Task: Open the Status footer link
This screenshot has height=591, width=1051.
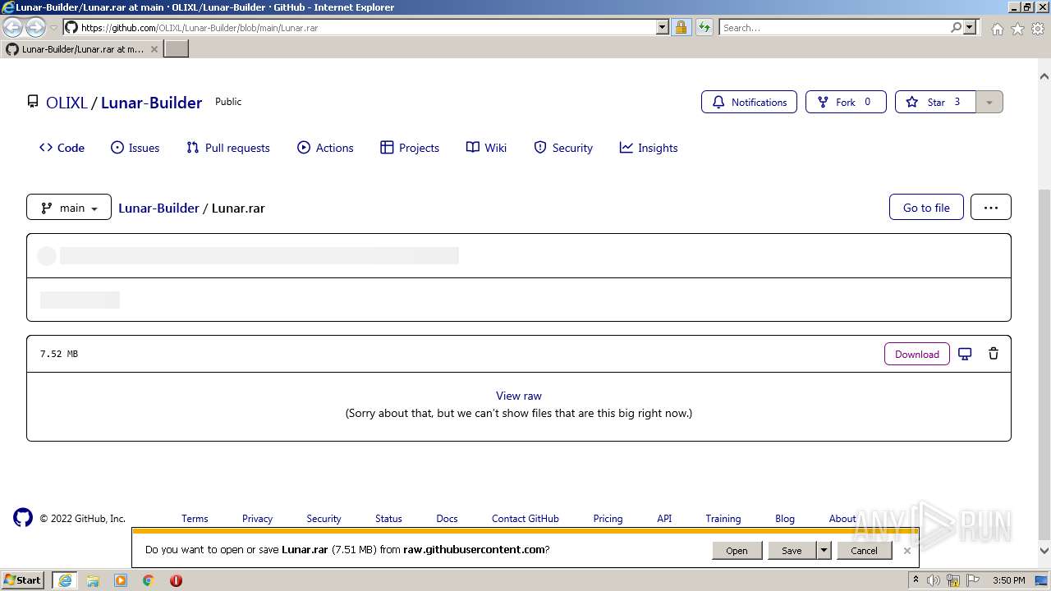Action: pyautogui.click(x=388, y=519)
